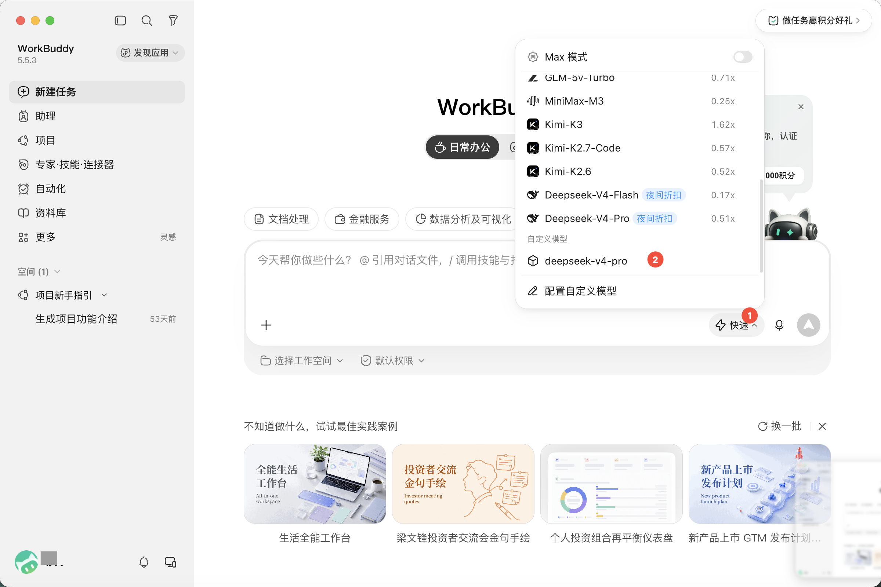881x587 pixels.
Task: Add an attachment with the plus icon
Action: tap(266, 325)
